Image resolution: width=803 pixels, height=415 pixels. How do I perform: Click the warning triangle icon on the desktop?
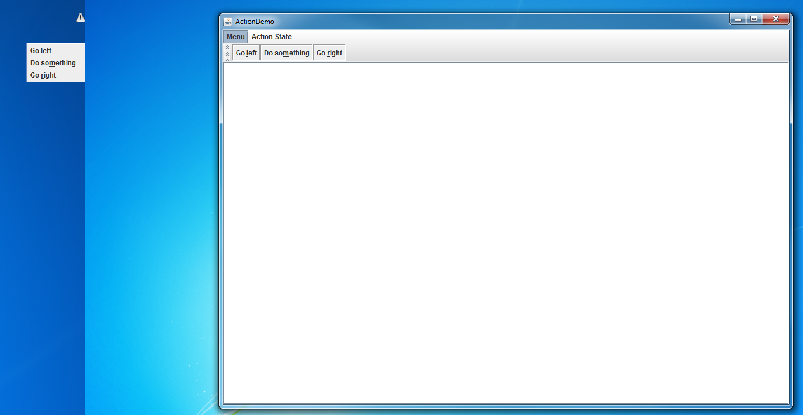click(x=81, y=18)
